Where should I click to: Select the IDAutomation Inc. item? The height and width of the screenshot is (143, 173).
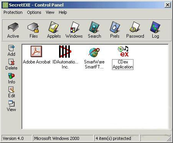coord(65,57)
